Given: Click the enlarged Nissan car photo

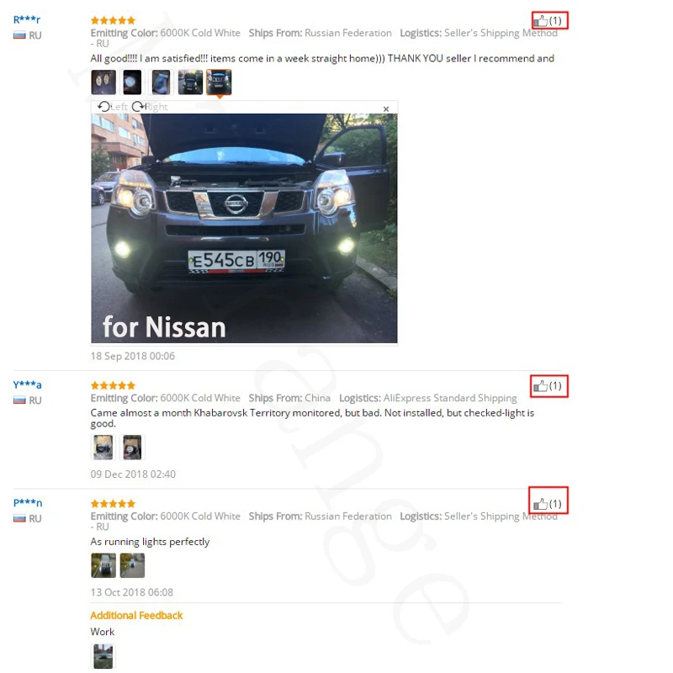Looking at the screenshot, I should (x=244, y=228).
